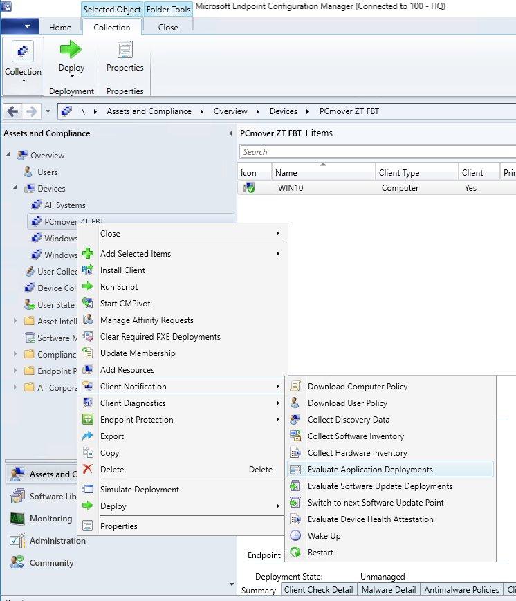Click the Manage Affinity Requests icon
Screen dimensions: 516x601
click(x=88, y=320)
